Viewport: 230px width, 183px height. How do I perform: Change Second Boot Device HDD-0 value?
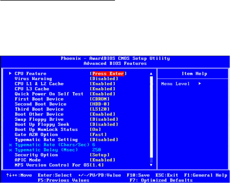(100, 104)
